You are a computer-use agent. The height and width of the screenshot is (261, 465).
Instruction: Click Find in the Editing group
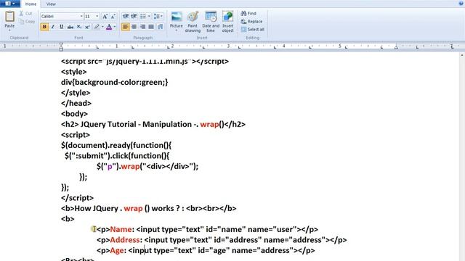click(248, 13)
